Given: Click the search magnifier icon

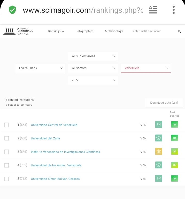Looking at the screenshot, I should (x=179, y=31).
